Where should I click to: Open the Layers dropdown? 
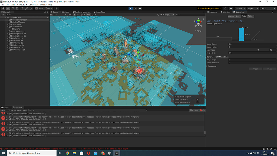pyautogui.click(x=252, y=8)
